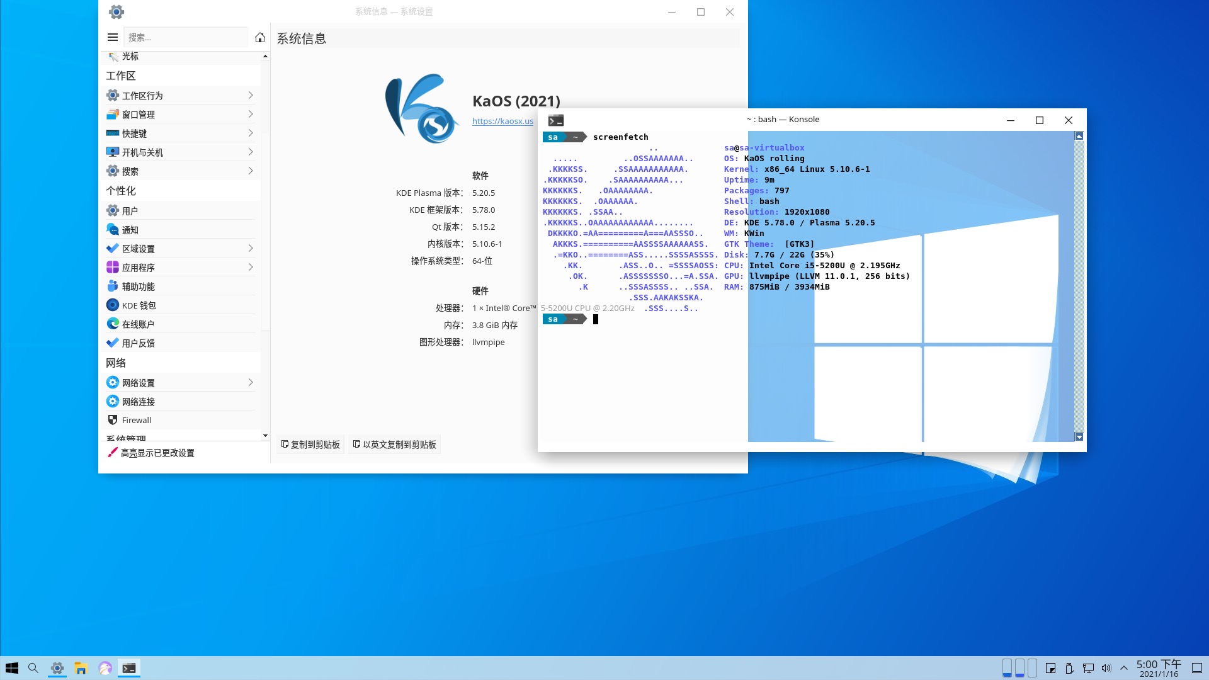Click the home icon beside the search field

(260, 37)
